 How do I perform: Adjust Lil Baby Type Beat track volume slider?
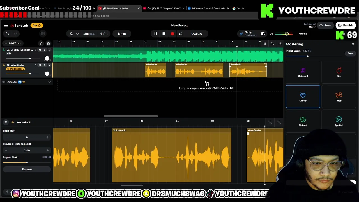[x=30, y=58]
